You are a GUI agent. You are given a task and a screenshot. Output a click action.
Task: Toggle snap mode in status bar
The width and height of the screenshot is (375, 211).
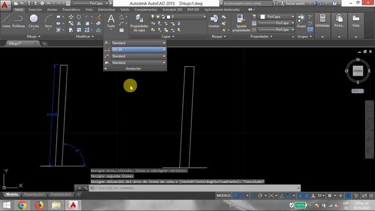point(242,196)
